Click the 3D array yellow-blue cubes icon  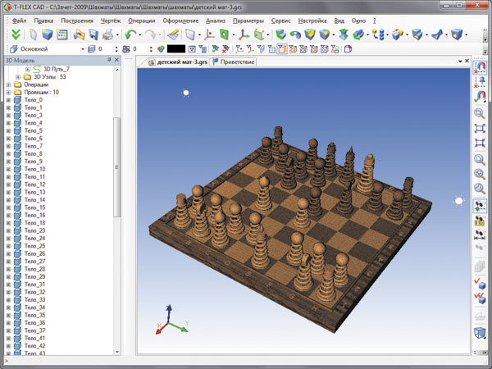pos(379,34)
